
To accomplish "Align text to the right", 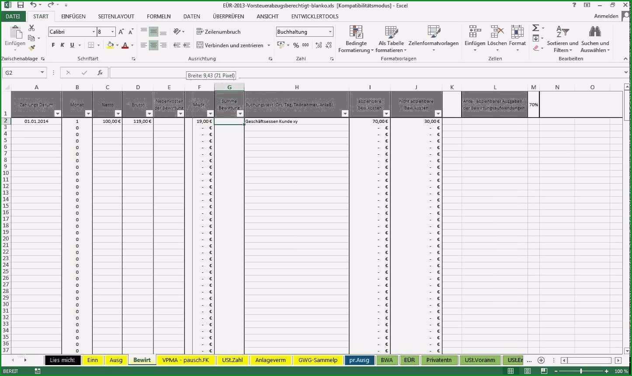I will (x=163, y=45).
